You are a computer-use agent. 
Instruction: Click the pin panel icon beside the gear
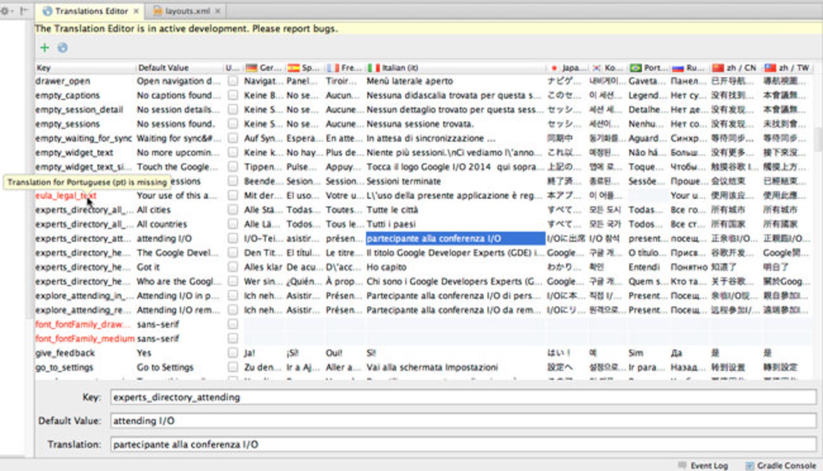click(x=24, y=11)
